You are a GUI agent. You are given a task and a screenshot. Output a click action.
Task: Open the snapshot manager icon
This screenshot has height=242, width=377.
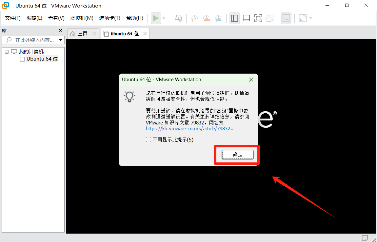pyautogui.click(x=218, y=18)
